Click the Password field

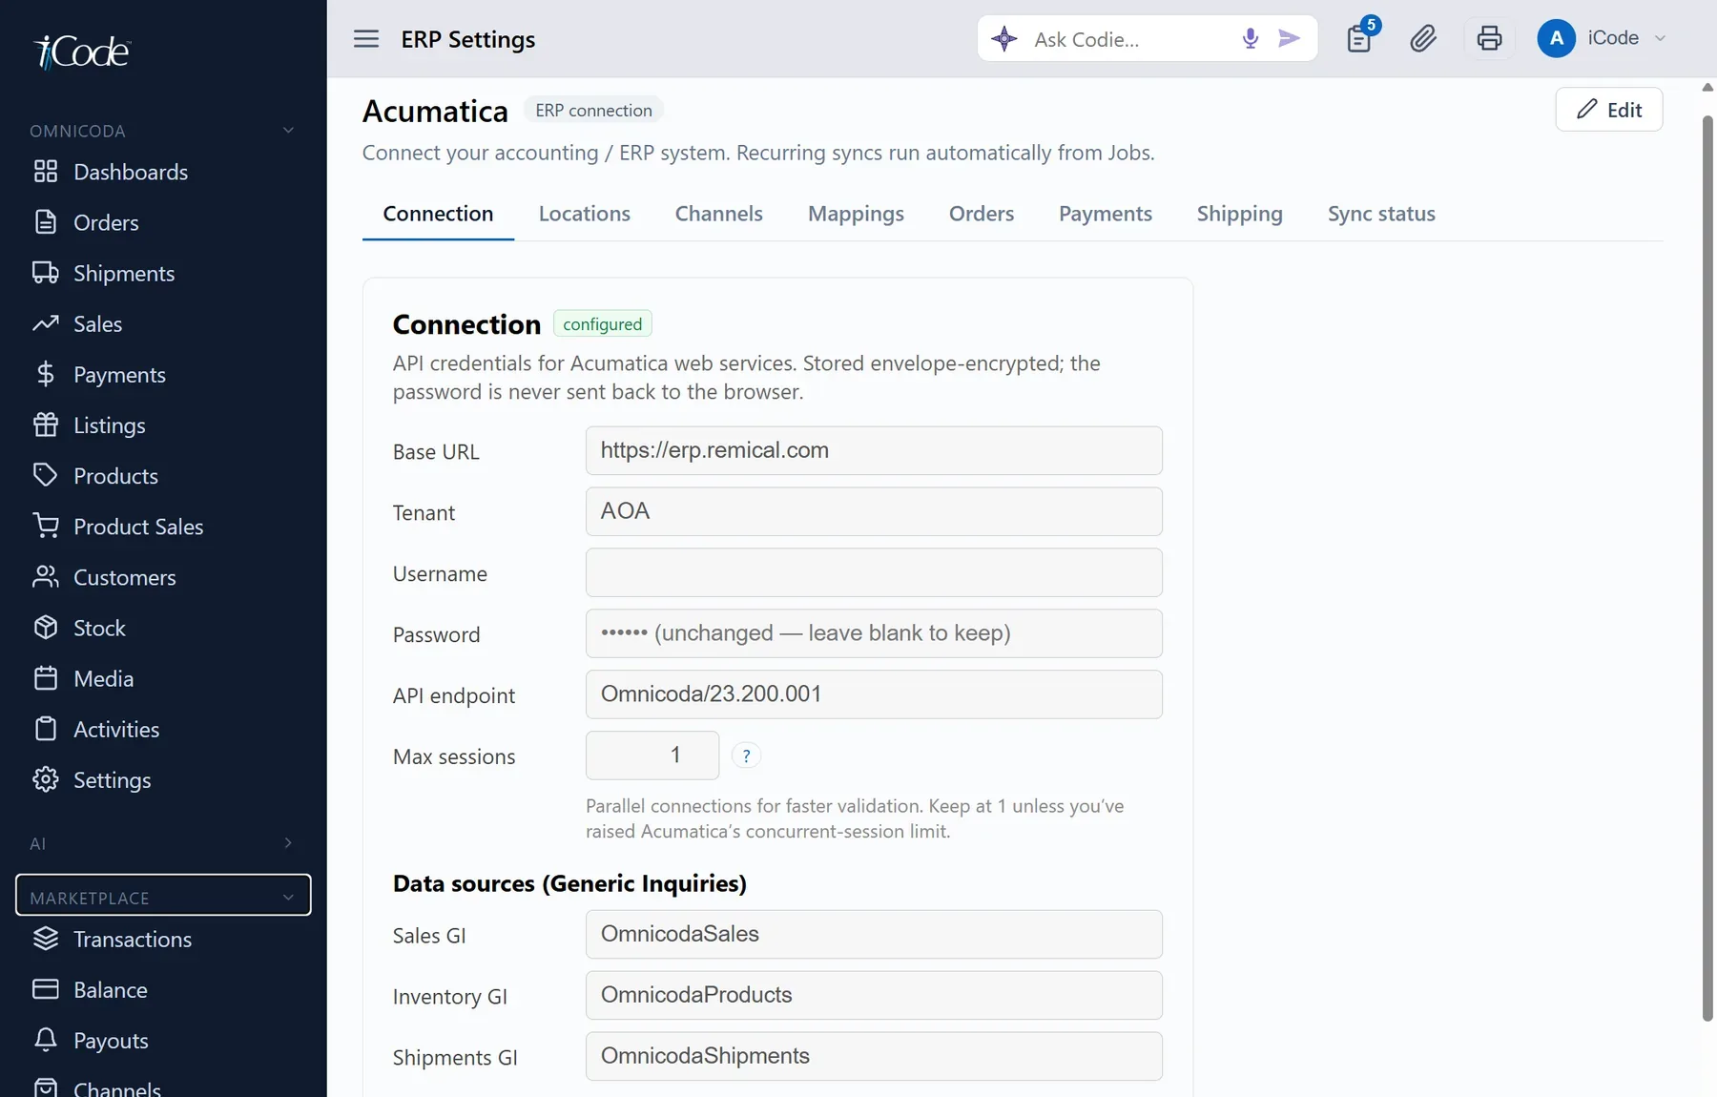(x=874, y=633)
